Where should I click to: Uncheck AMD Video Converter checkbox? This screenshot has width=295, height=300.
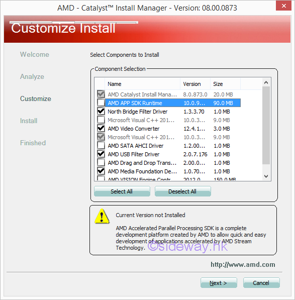click(101, 128)
